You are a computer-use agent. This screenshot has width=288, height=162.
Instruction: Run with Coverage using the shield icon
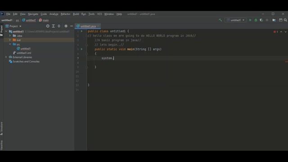[261, 20]
